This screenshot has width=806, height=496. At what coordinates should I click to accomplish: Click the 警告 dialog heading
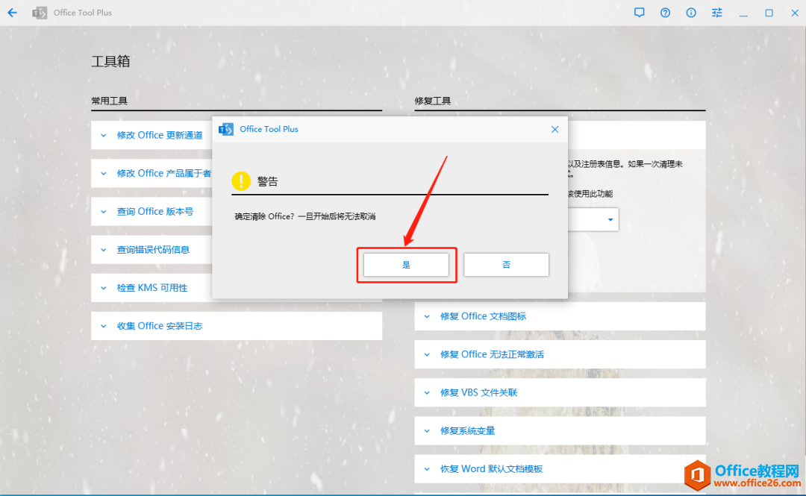pos(267,181)
